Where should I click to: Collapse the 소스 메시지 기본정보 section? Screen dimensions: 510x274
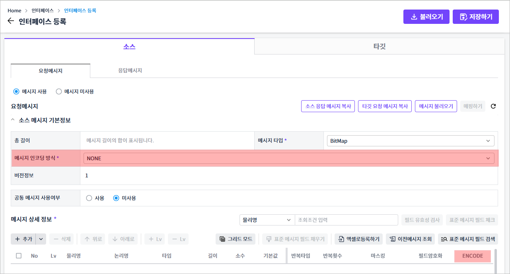[x=13, y=120]
